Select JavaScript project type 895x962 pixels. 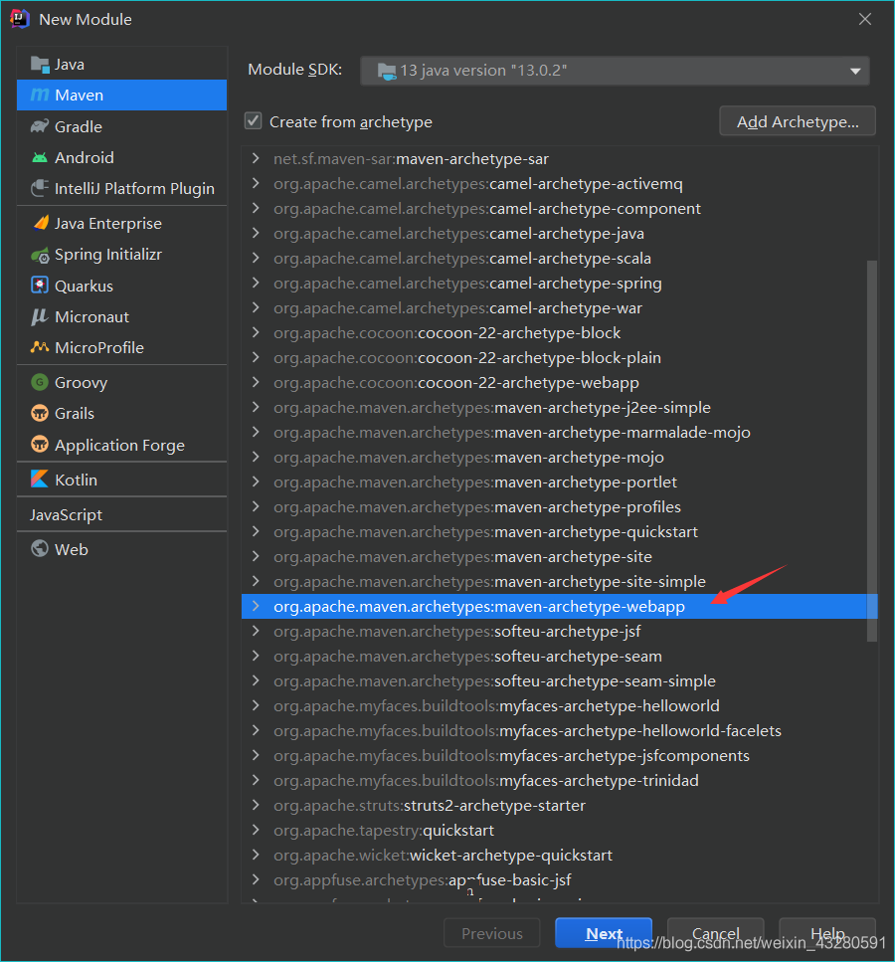point(121,514)
